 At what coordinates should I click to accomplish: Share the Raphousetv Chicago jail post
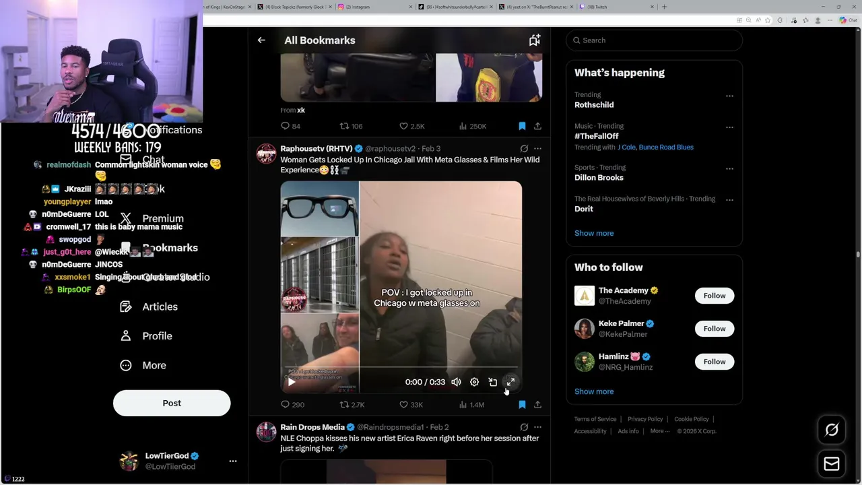[537, 405]
